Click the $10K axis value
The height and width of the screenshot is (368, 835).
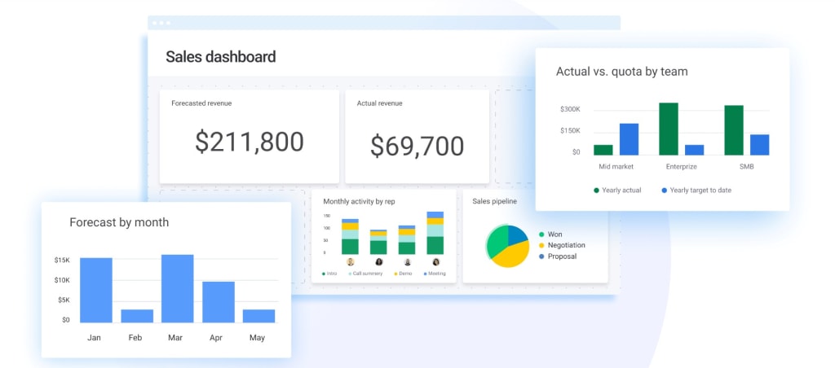point(62,280)
